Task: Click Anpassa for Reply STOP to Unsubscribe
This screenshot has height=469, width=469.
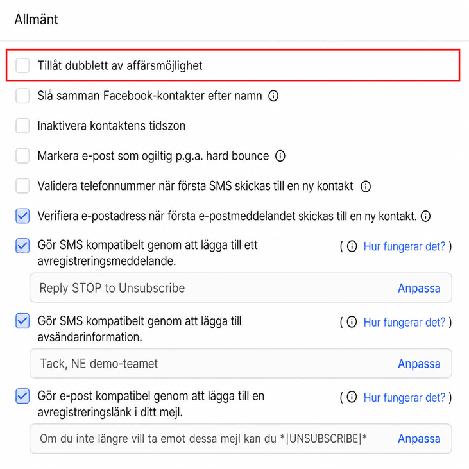Action: tap(419, 288)
